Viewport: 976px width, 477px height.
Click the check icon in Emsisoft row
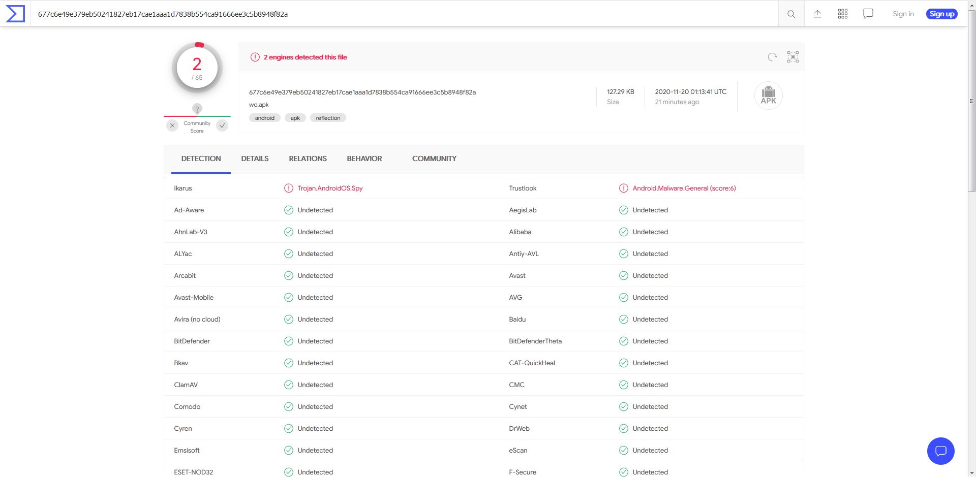[x=289, y=451]
